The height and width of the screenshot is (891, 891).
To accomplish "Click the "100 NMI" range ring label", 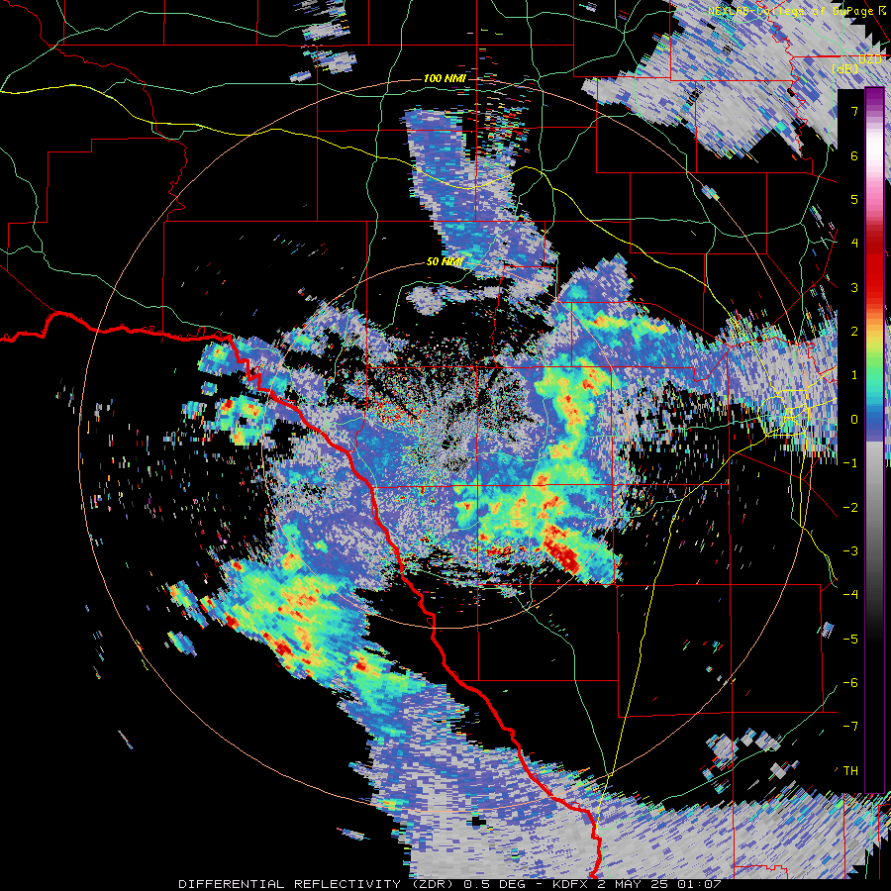I will coord(445,78).
